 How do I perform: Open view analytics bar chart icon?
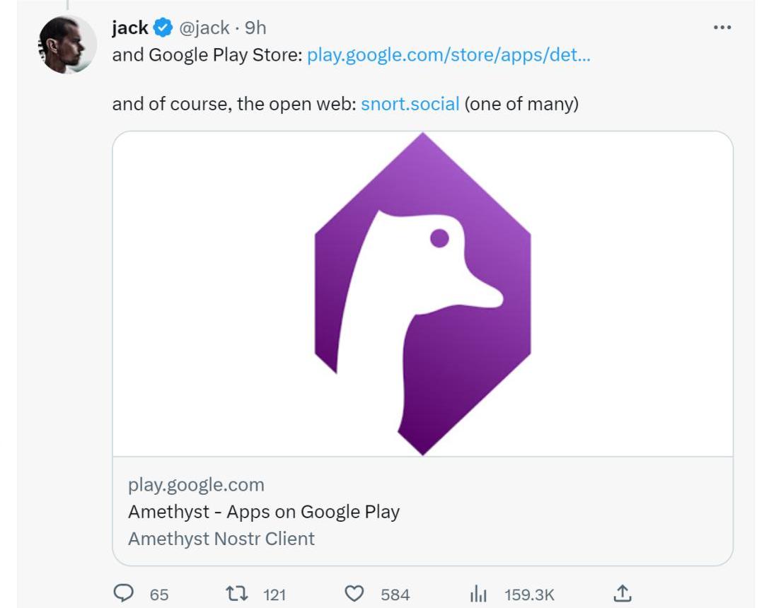[x=478, y=594]
